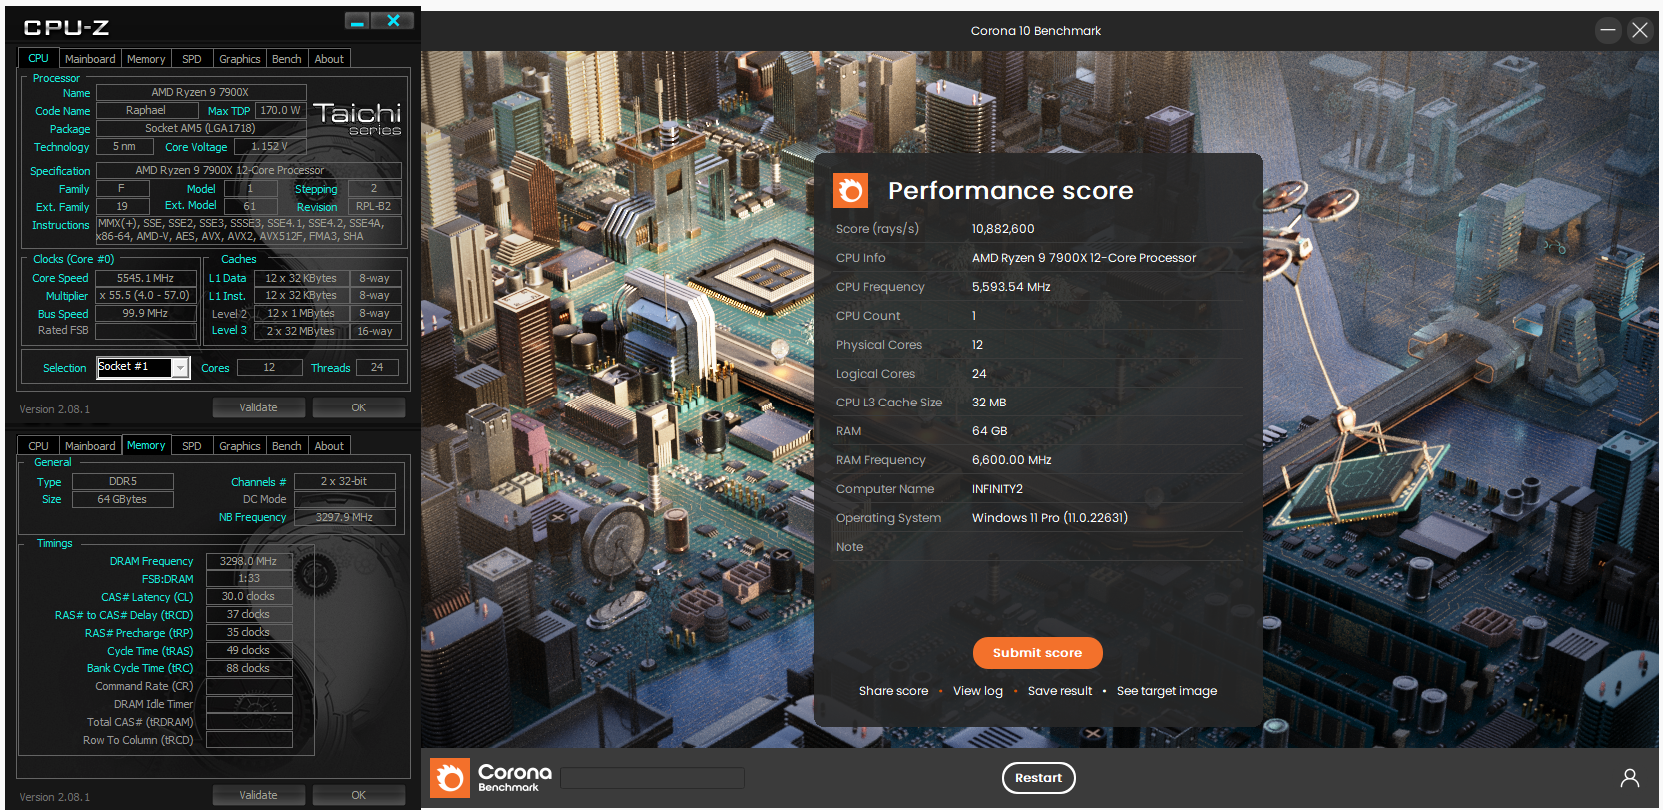Click the Computer Name value INFINITY2

pos(997,489)
